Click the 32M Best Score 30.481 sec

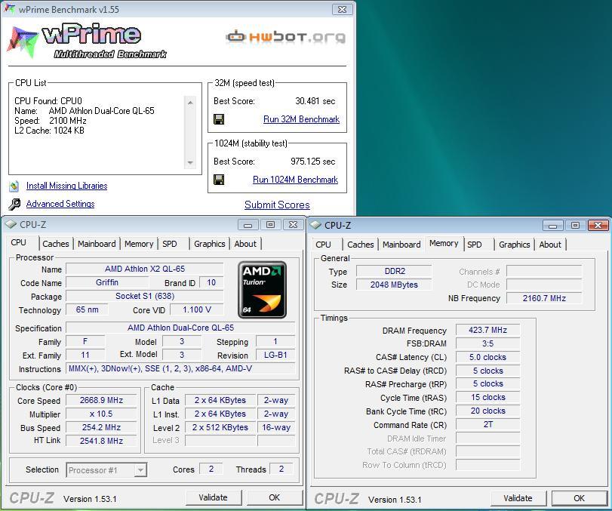315,101
